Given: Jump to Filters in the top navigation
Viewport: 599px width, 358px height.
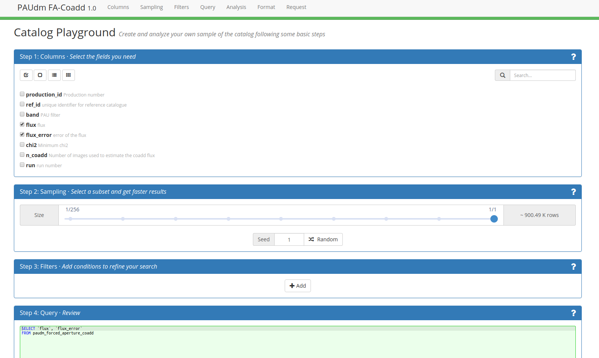Looking at the screenshot, I should [181, 7].
